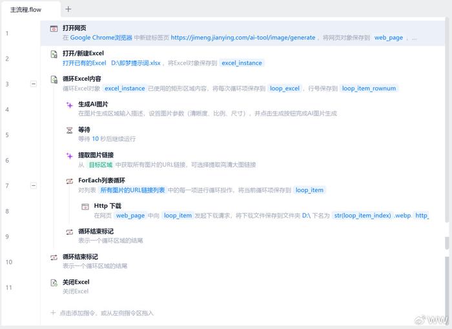
Task: Click the .webp extension text in step 8
Action: [402, 215]
